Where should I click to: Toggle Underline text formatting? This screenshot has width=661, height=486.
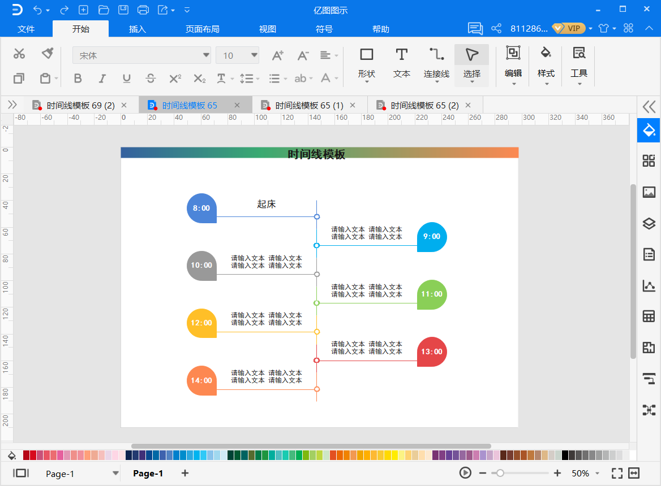point(126,78)
